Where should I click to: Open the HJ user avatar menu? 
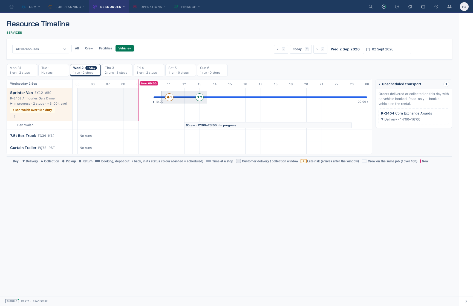point(464,7)
